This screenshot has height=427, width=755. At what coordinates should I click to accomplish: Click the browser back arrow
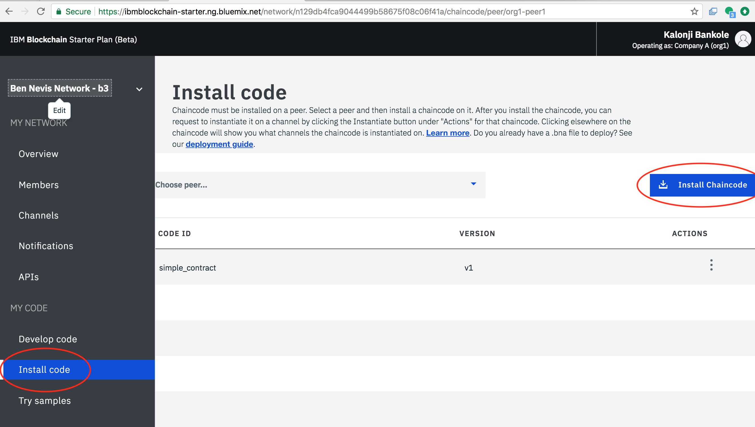[9, 11]
